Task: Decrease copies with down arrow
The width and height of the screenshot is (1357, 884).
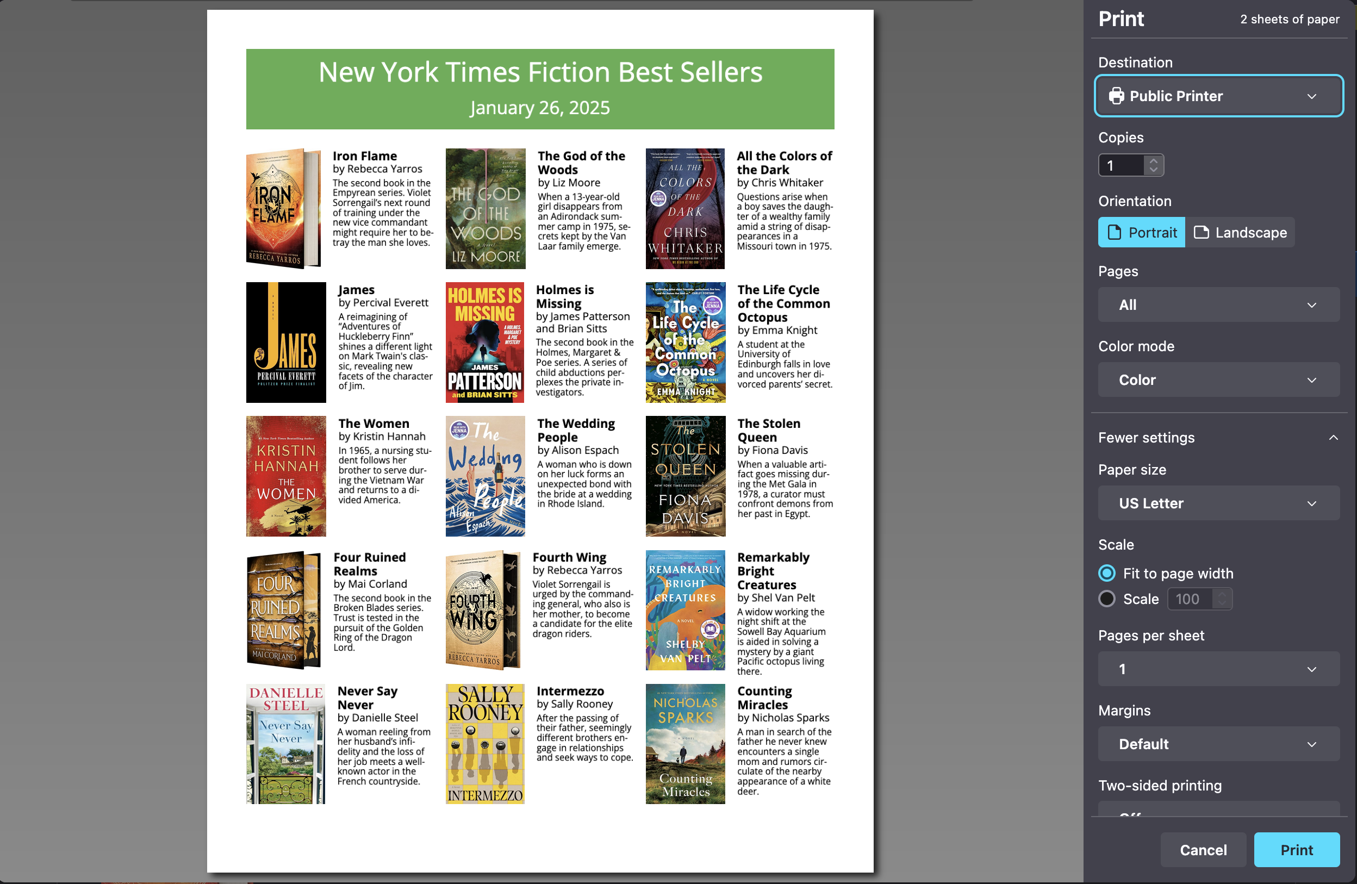Action: [x=1153, y=170]
